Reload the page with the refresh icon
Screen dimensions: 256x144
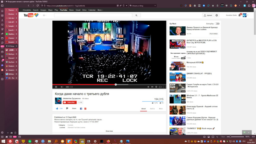click(x=37, y=6)
